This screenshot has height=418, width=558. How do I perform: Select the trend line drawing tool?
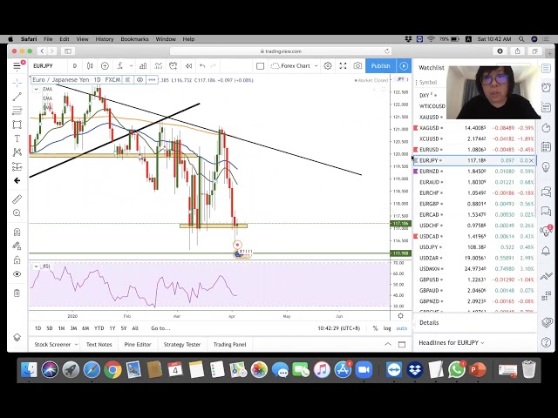click(17, 96)
